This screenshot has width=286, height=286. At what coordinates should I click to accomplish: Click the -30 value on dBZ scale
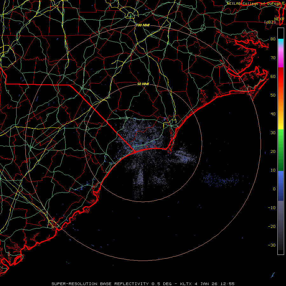(x=272, y=245)
